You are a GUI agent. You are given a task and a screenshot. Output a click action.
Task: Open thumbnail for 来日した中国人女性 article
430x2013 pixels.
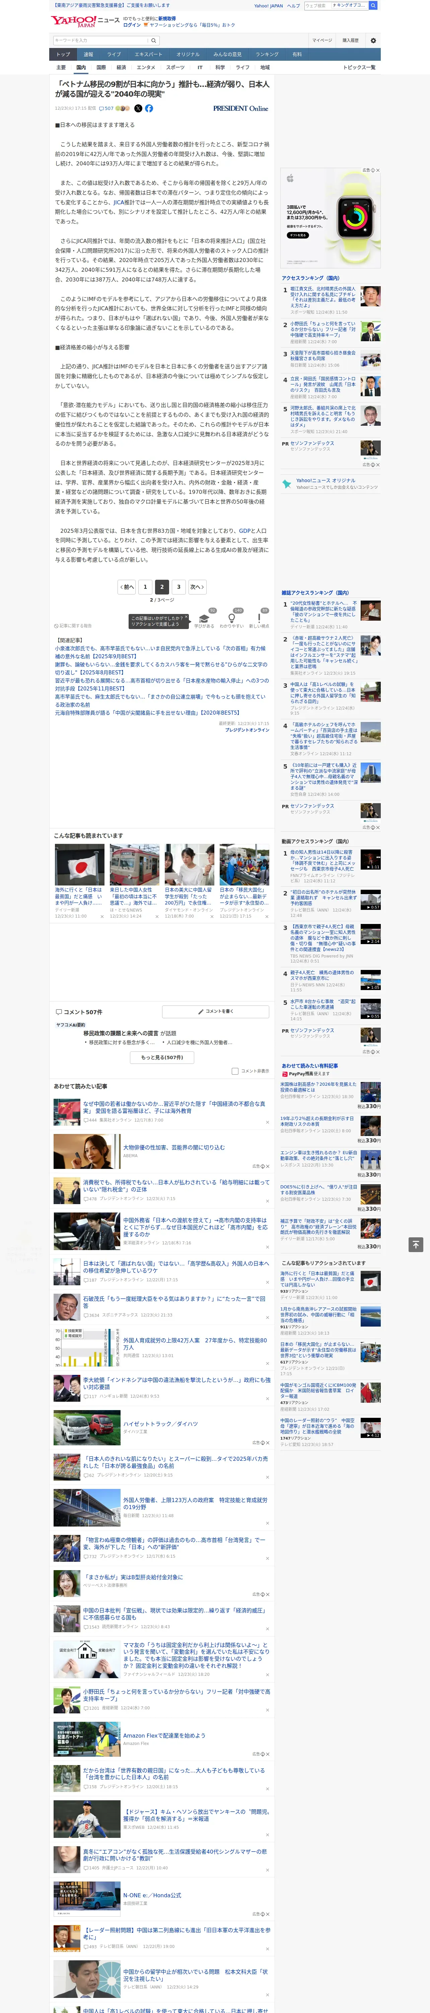134,864
